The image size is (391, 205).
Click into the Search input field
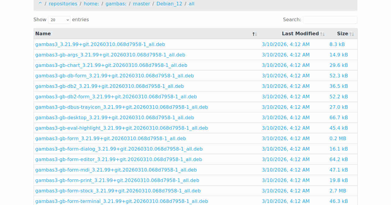[330, 20]
